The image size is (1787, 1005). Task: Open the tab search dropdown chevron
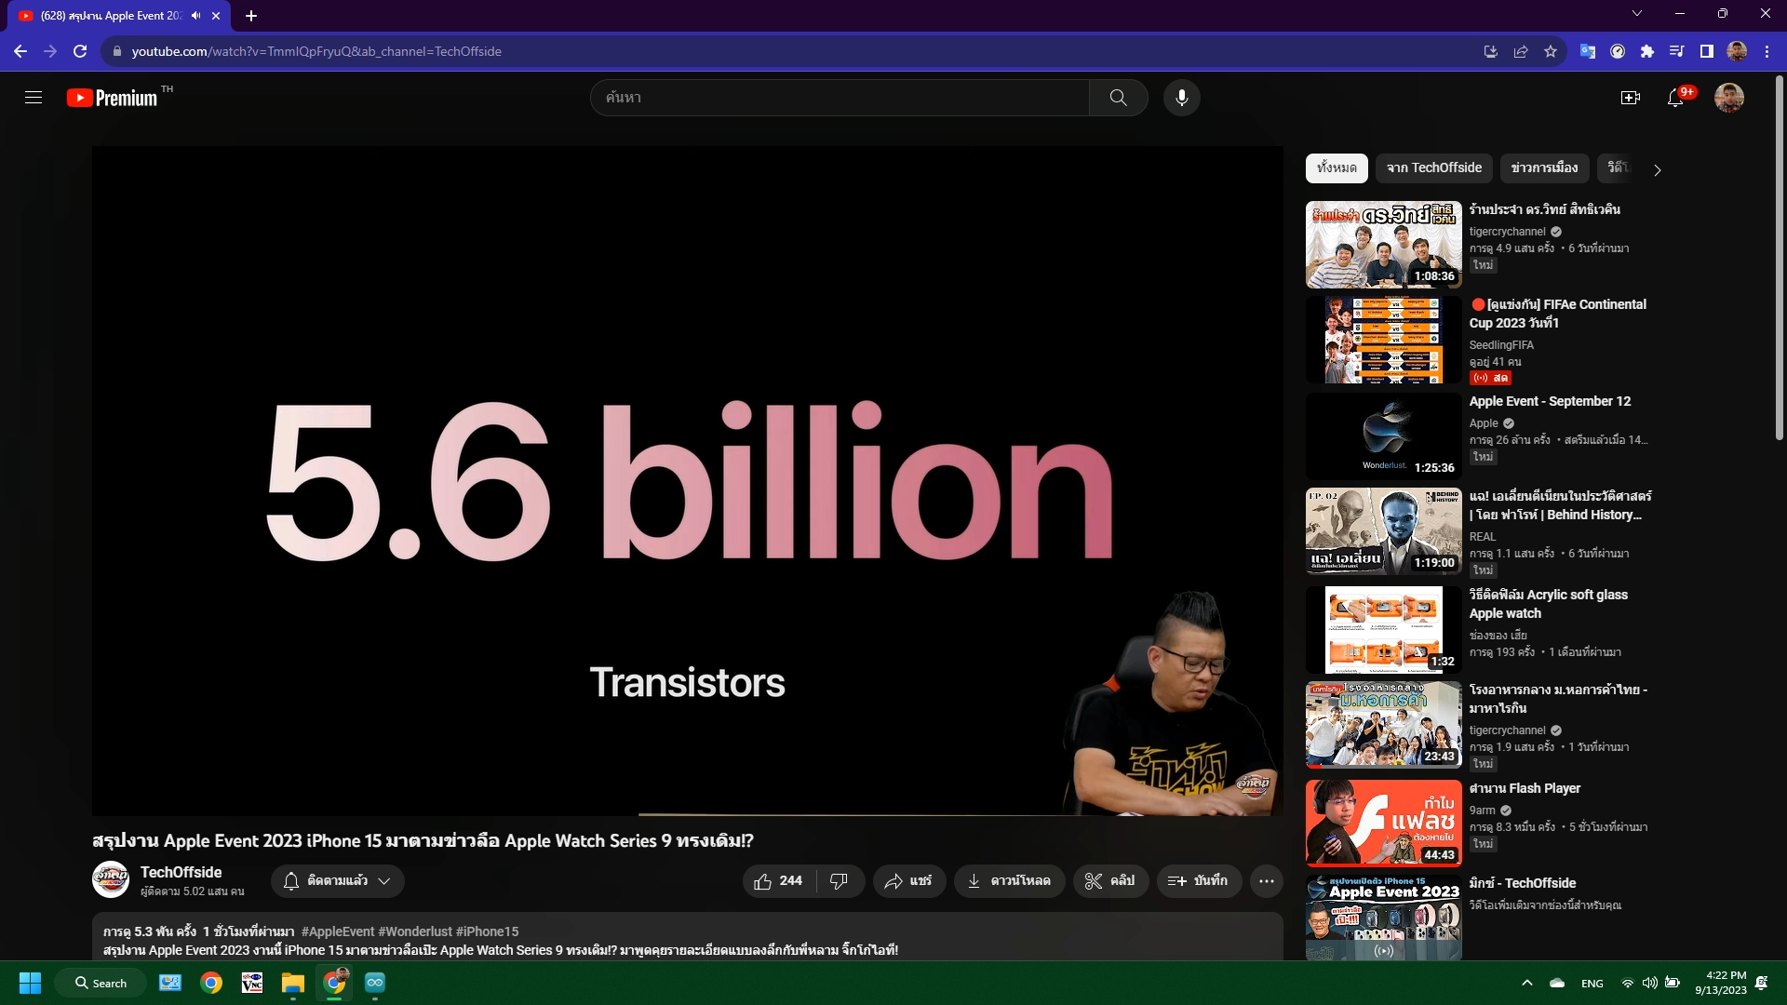click(1637, 13)
